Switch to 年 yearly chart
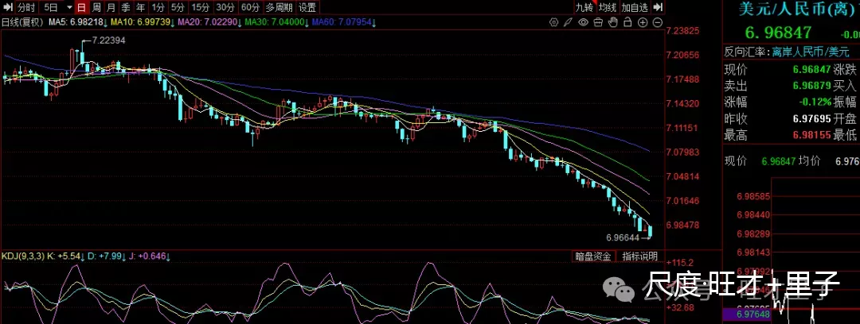Viewport: 860px width, 324px height. click(140, 7)
